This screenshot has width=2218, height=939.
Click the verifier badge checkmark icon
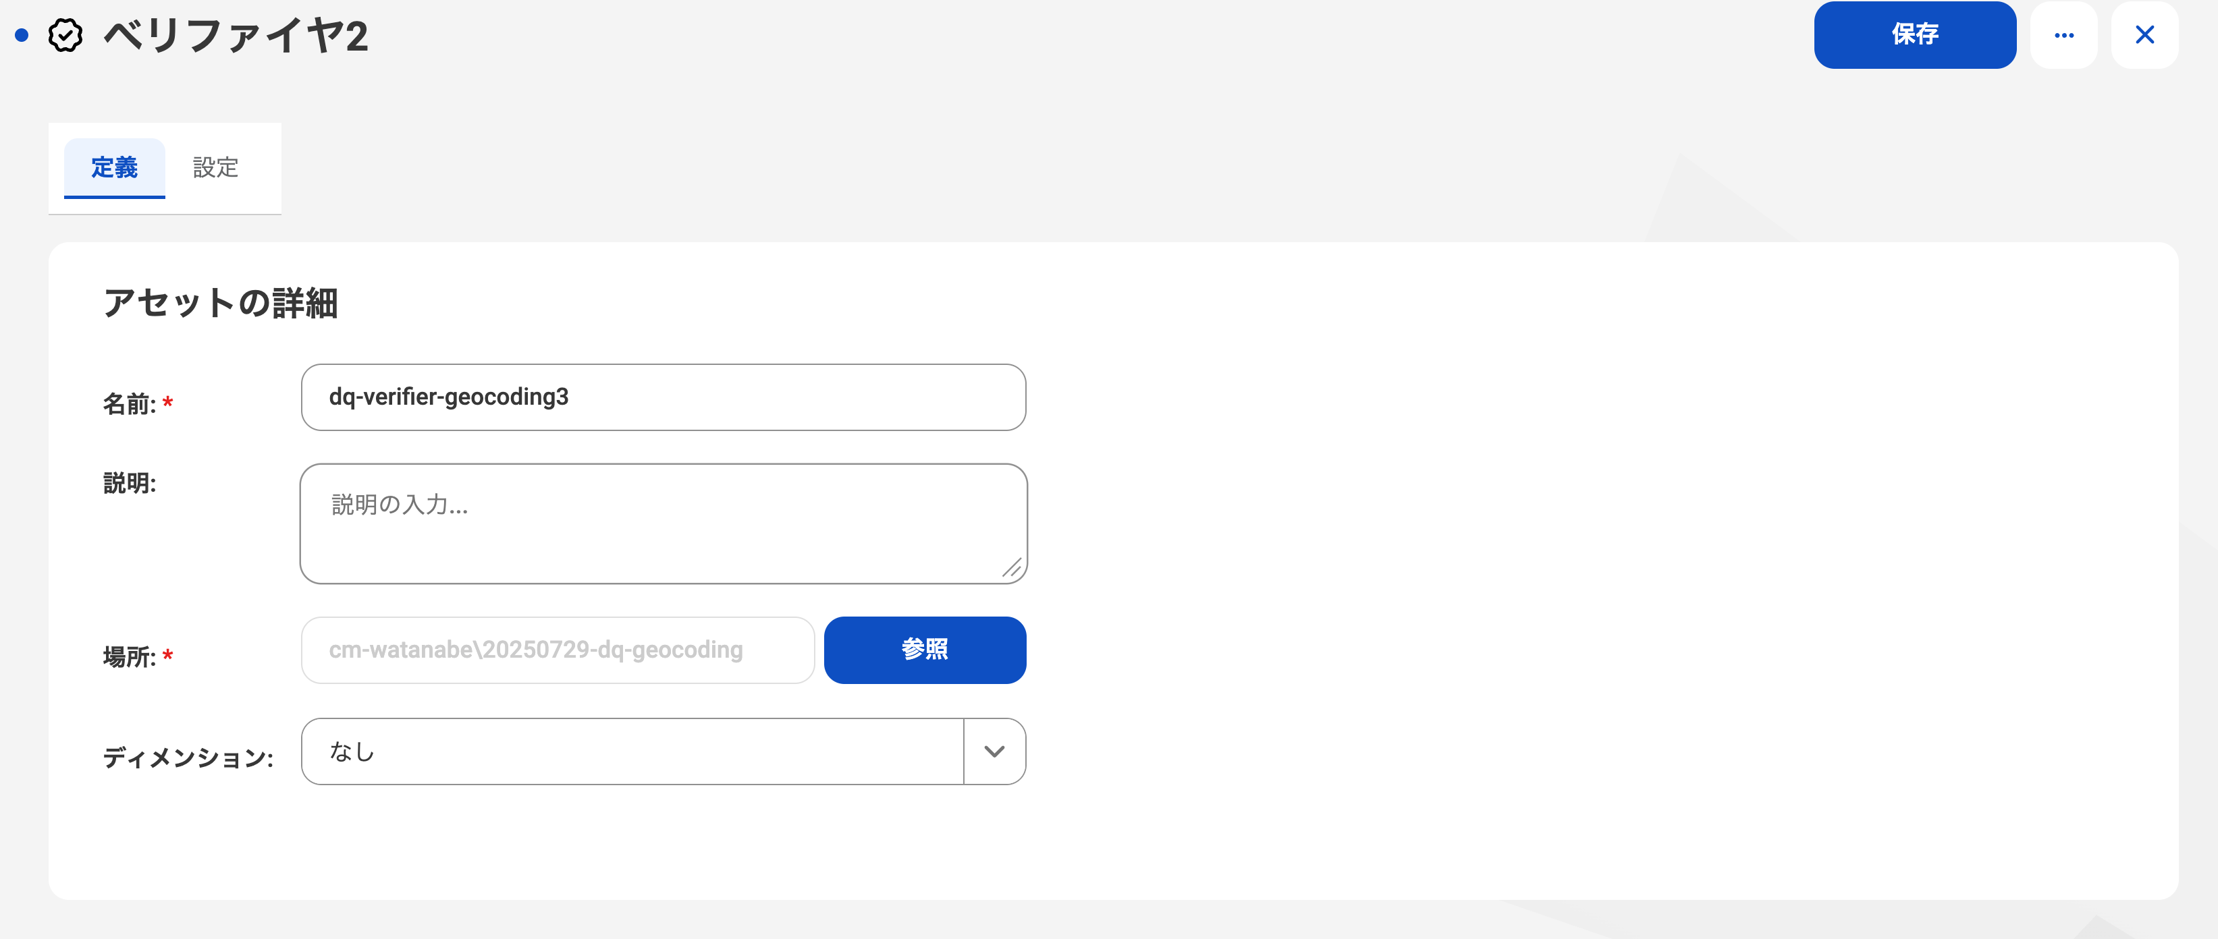coord(65,35)
